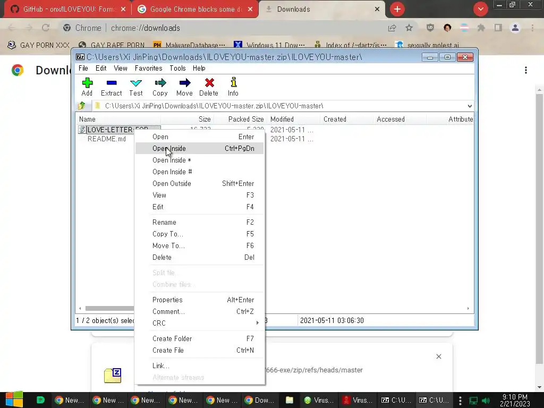
Task: Choose Open Inside with Ctrl+PgDn shortcut
Action: point(200,149)
